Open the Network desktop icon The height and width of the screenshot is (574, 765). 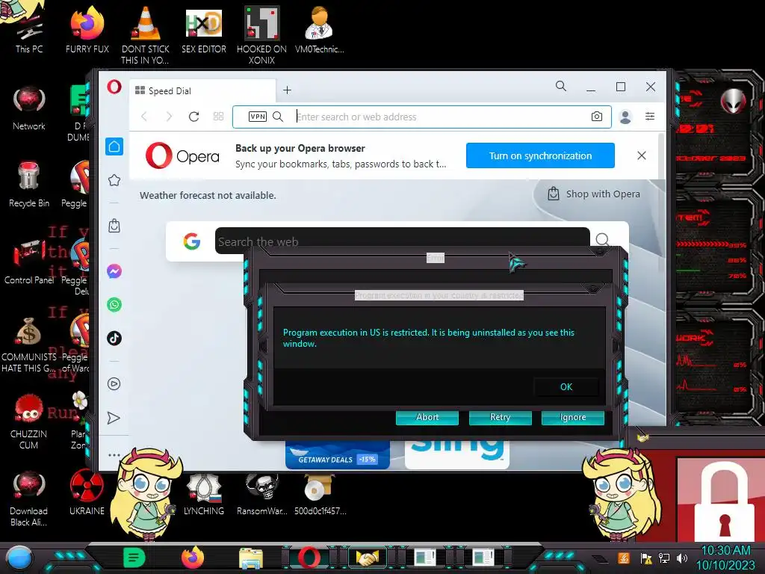point(29,108)
